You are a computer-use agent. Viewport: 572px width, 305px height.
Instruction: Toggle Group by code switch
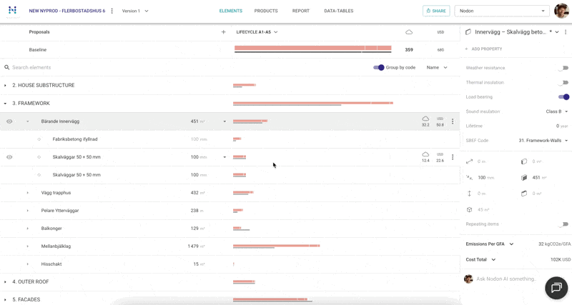[x=379, y=67]
